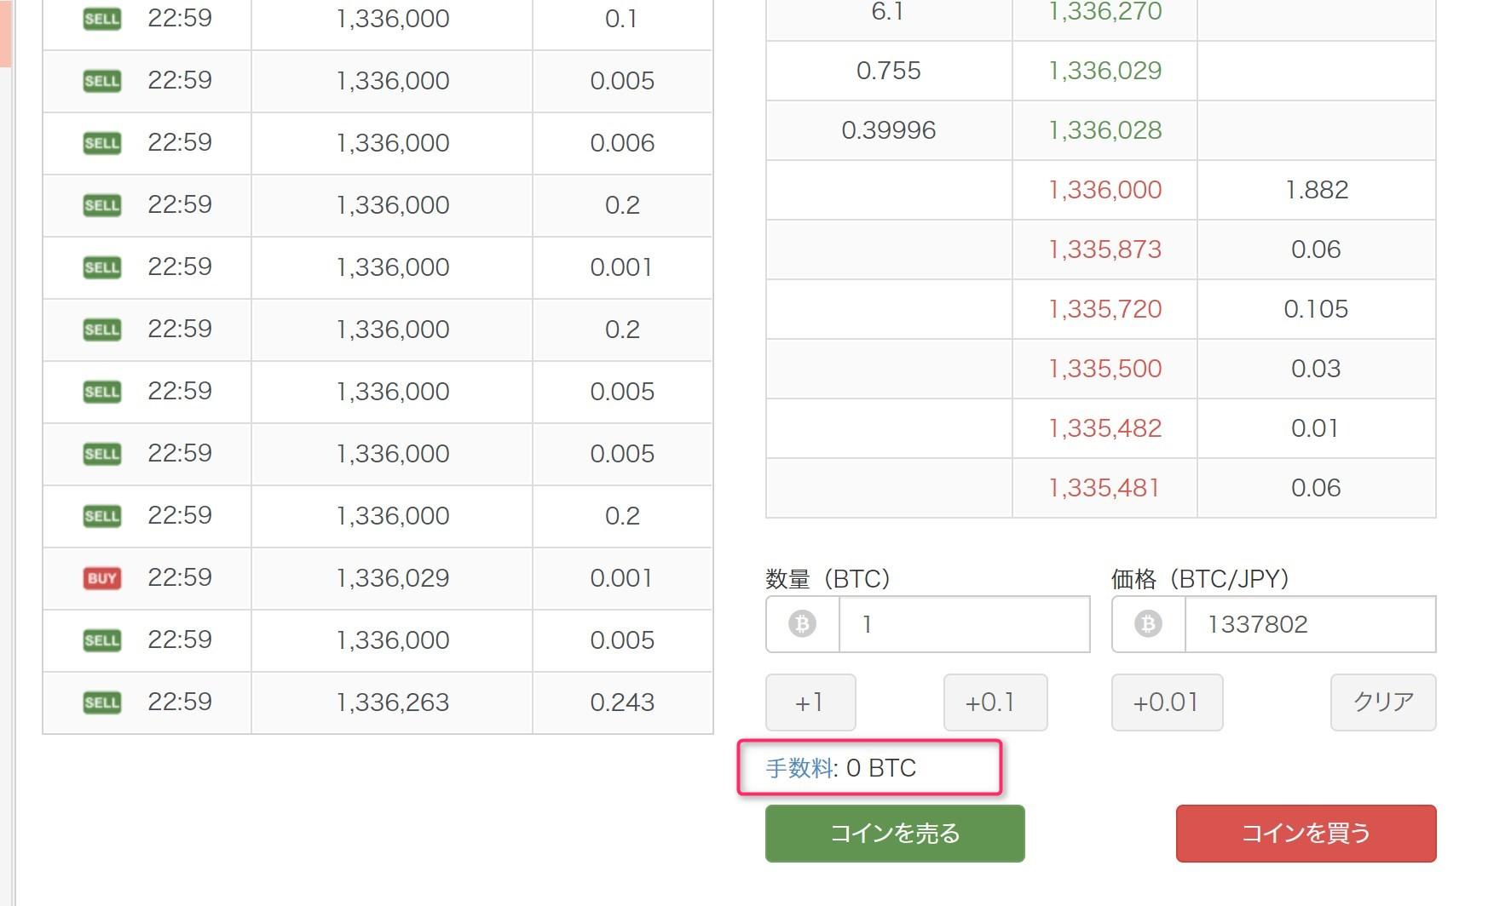Clear the amount with クリア button

[x=1383, y=702]
